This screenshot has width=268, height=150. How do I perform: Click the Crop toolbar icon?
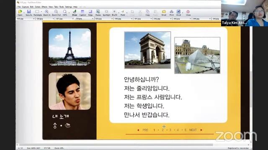click(132, 12)
